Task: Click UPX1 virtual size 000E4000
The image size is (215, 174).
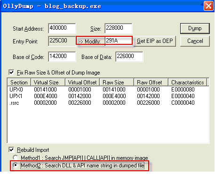Action: tap(46, 96)
